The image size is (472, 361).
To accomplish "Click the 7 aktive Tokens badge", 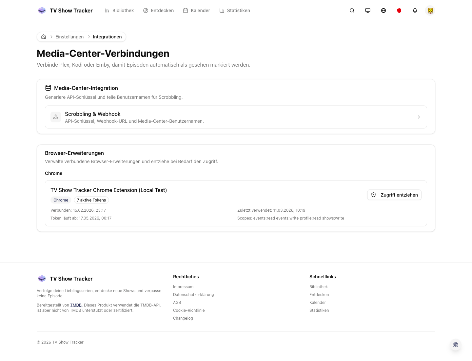I will (x=91, y=200).
